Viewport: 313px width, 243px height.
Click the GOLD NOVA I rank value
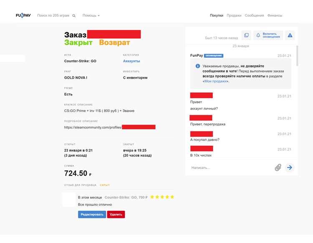coord(76,78)
